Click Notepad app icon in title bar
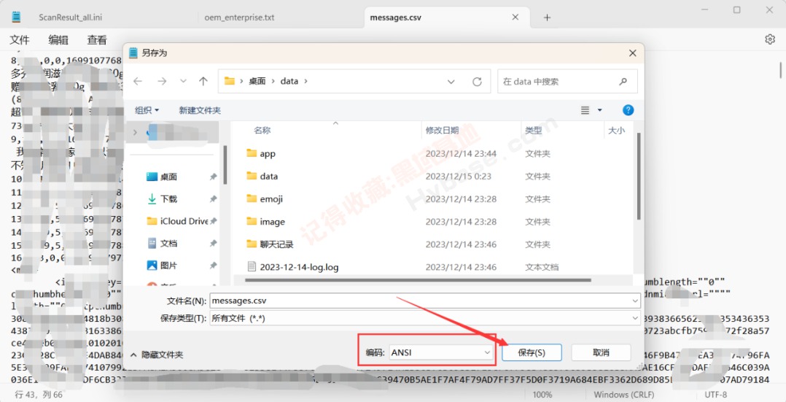 [17, 17]
